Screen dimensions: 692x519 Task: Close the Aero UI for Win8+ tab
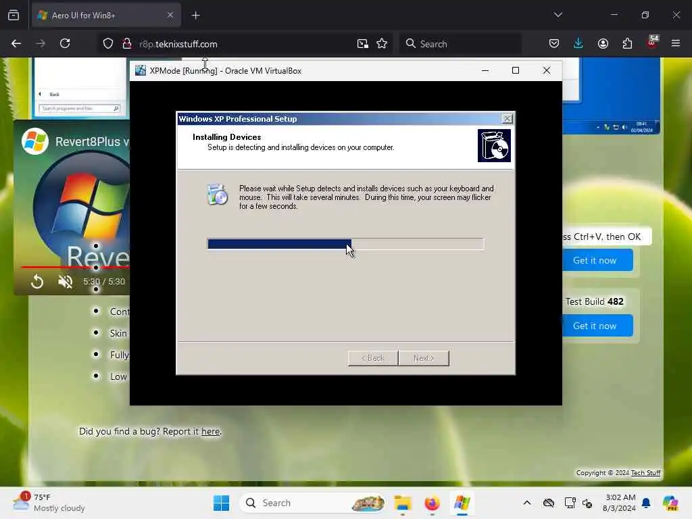(x=170, y=16)
